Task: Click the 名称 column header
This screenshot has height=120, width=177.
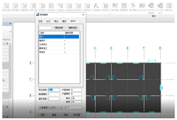Action: pos(52,33)
